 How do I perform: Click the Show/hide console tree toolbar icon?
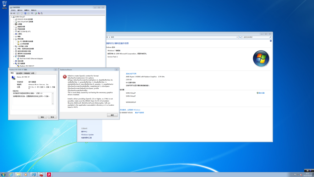tap(18, 13)
